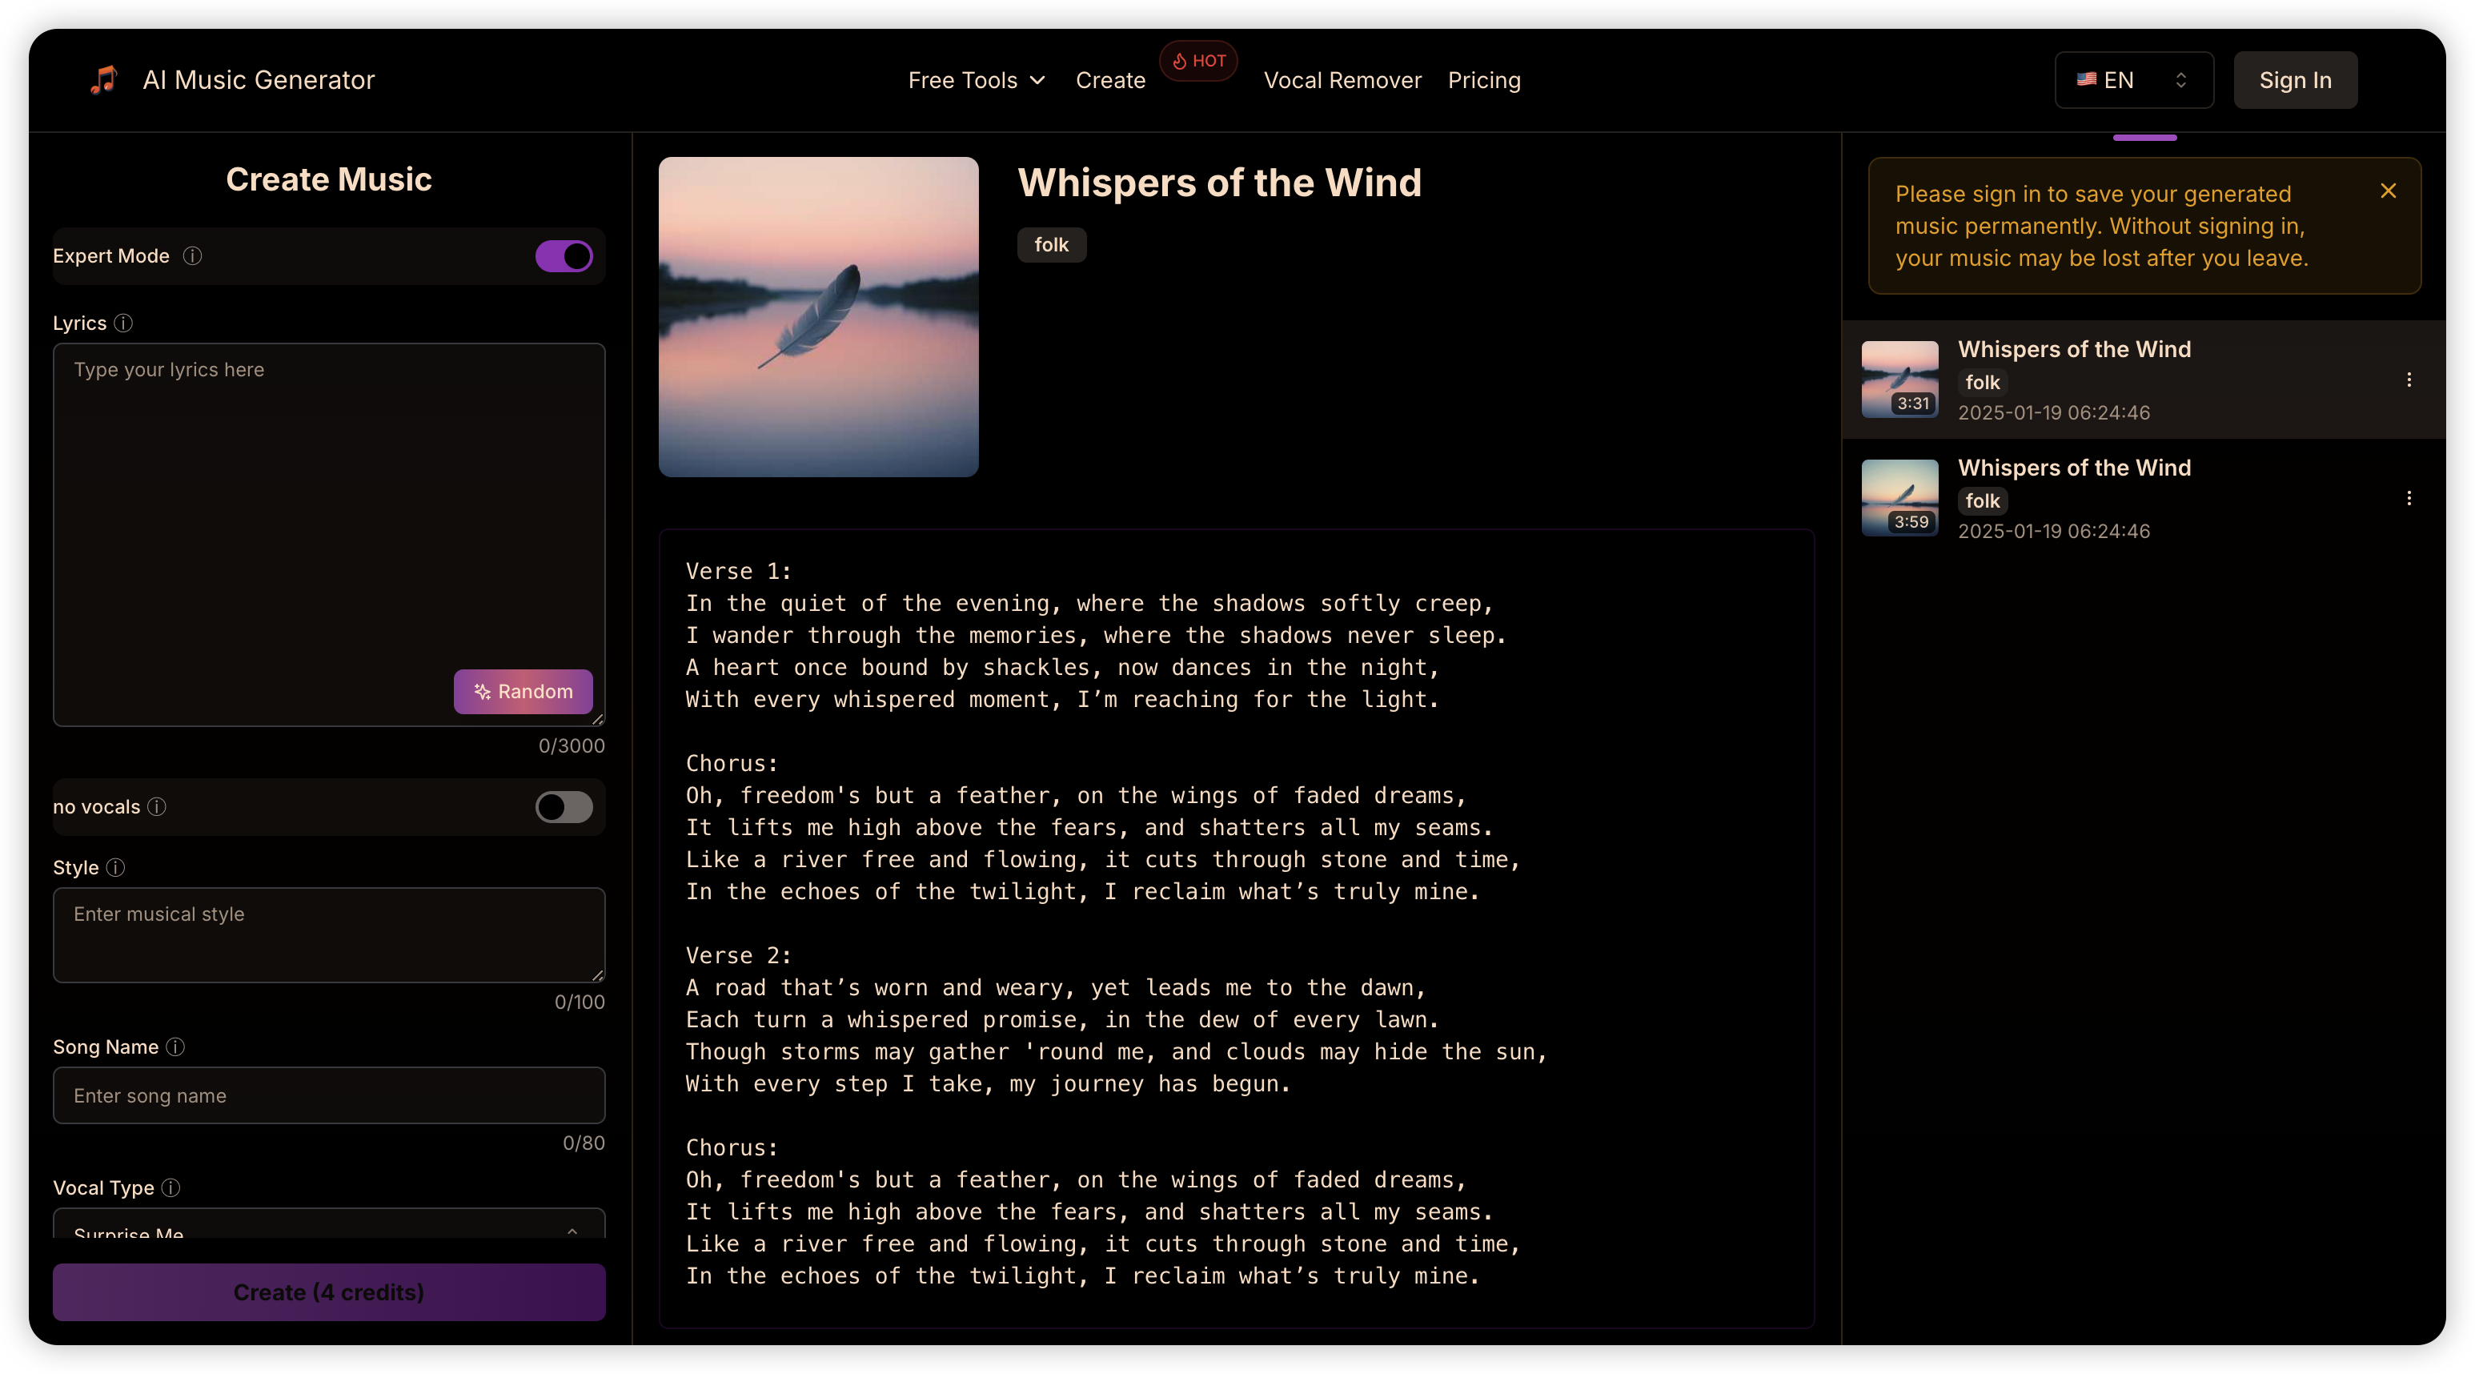The image size is (2475, 1374).
Task: Click the music note logo icon
Action: tap(104, 80)
